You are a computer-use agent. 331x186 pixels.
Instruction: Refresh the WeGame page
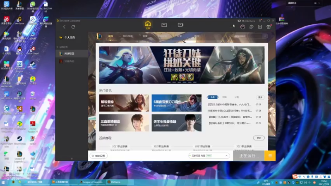click(73, 27)
